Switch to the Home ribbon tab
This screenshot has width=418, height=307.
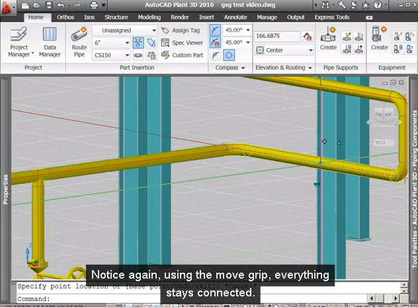(x=36, y=17)
